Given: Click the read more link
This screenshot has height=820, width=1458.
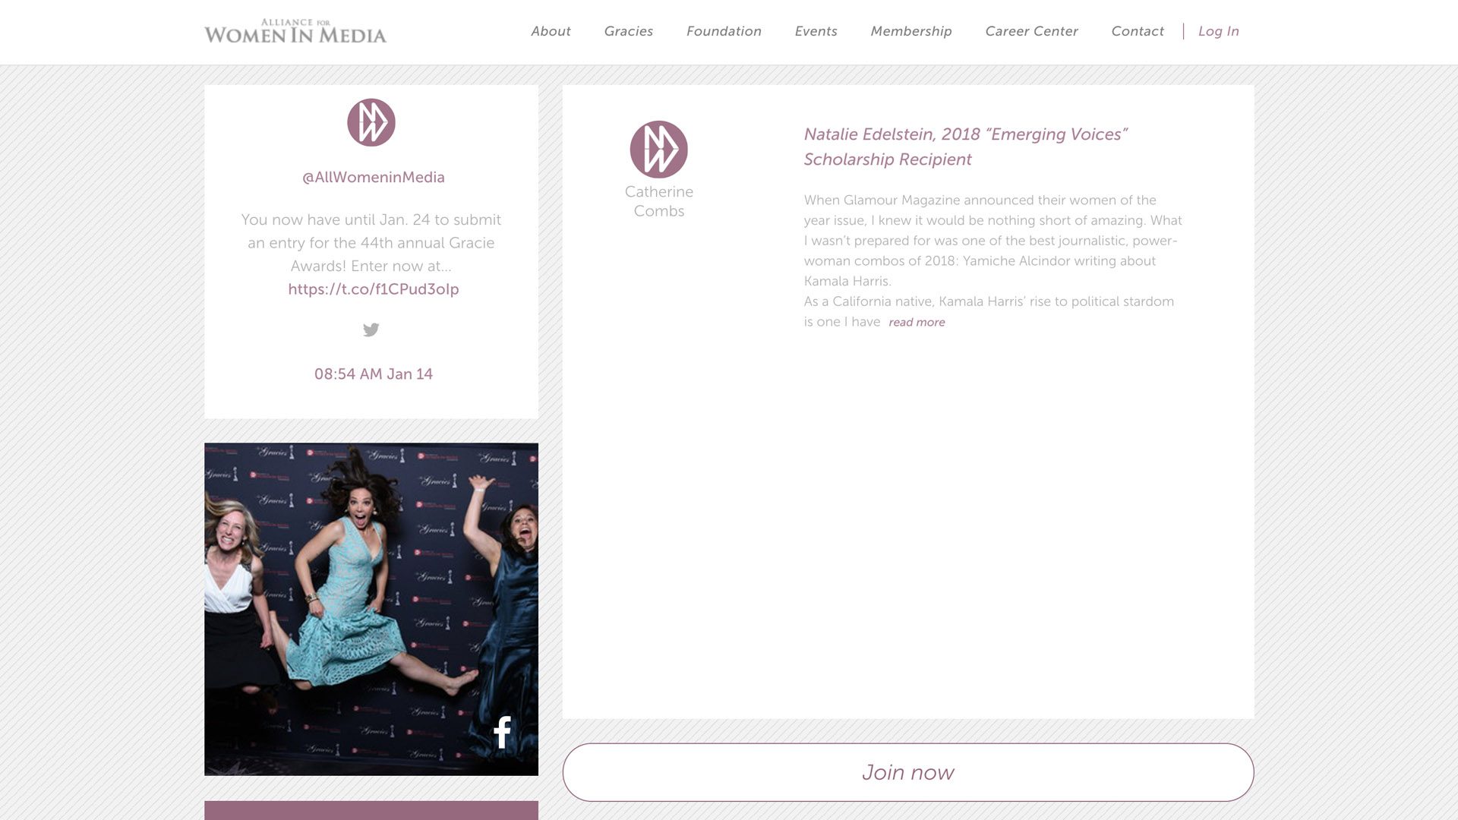Looking at the screenshot, I should click(x=917, y=322).
